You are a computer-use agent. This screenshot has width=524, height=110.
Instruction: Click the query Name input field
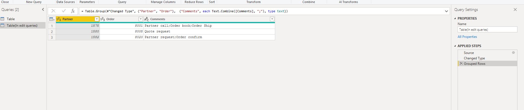point(487,29)
